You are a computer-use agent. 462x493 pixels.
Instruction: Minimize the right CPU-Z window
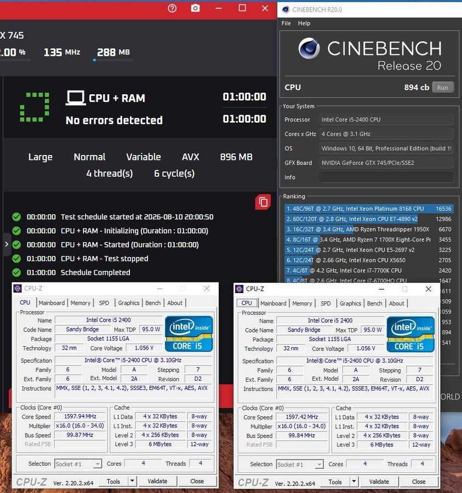point(381,289)
